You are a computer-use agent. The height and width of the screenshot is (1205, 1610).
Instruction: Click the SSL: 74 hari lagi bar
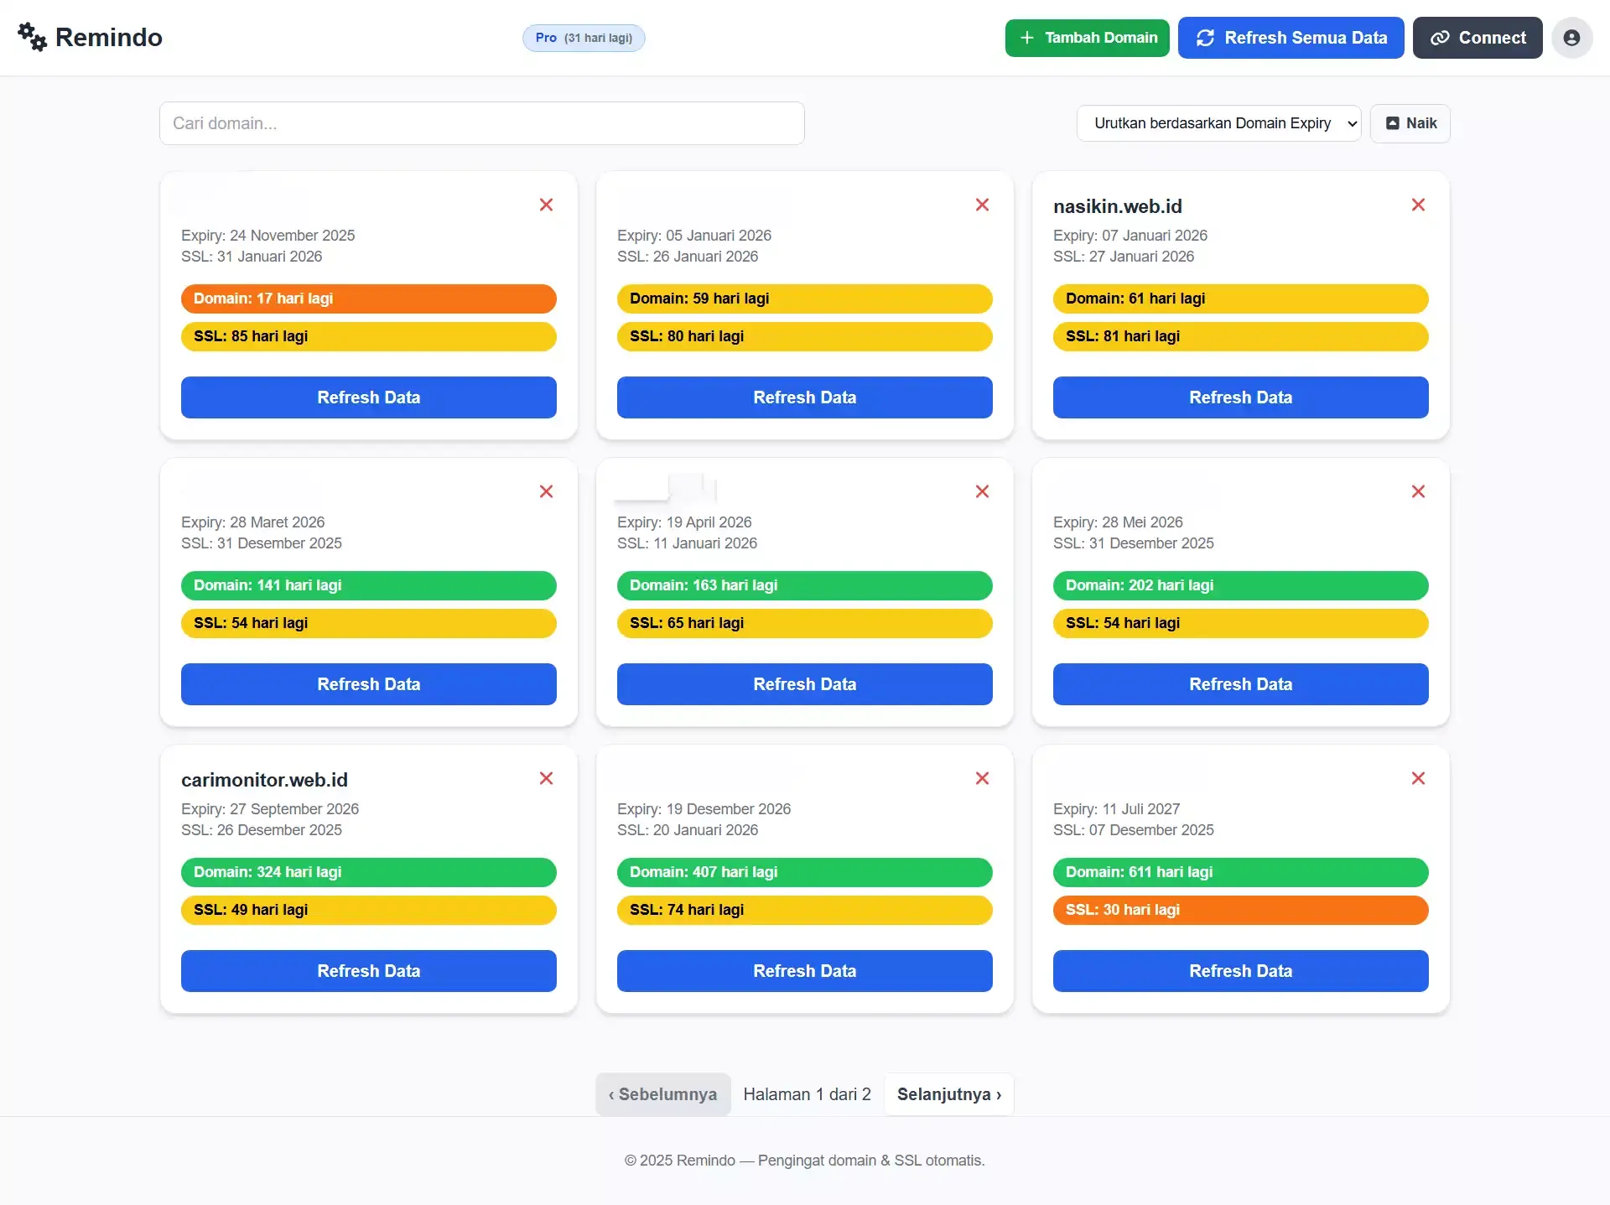click(x=805, y=910)
